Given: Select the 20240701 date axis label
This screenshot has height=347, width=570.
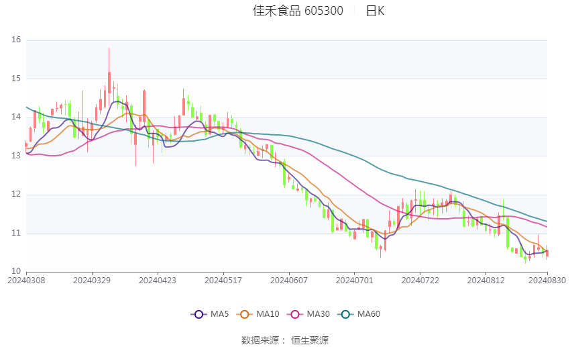Looking at the screenshot, I should click(x=355, y=281).
